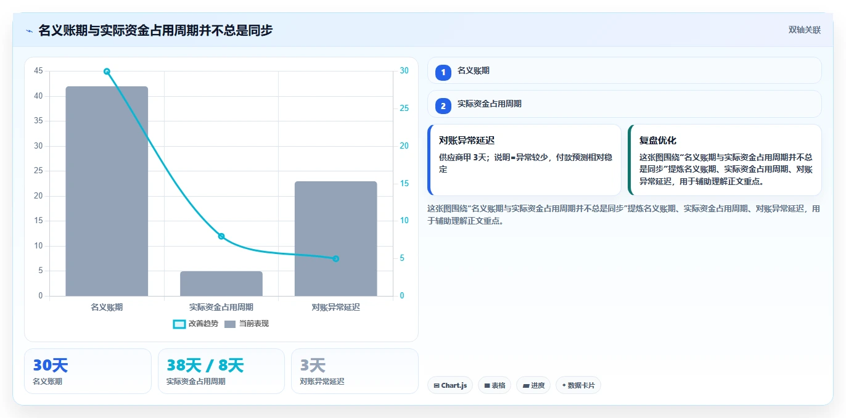The width and height of the screenshot is (846, 418).
Task: Click the Chart.js tag
Action: pyautogui.click(x=450, y=385)
